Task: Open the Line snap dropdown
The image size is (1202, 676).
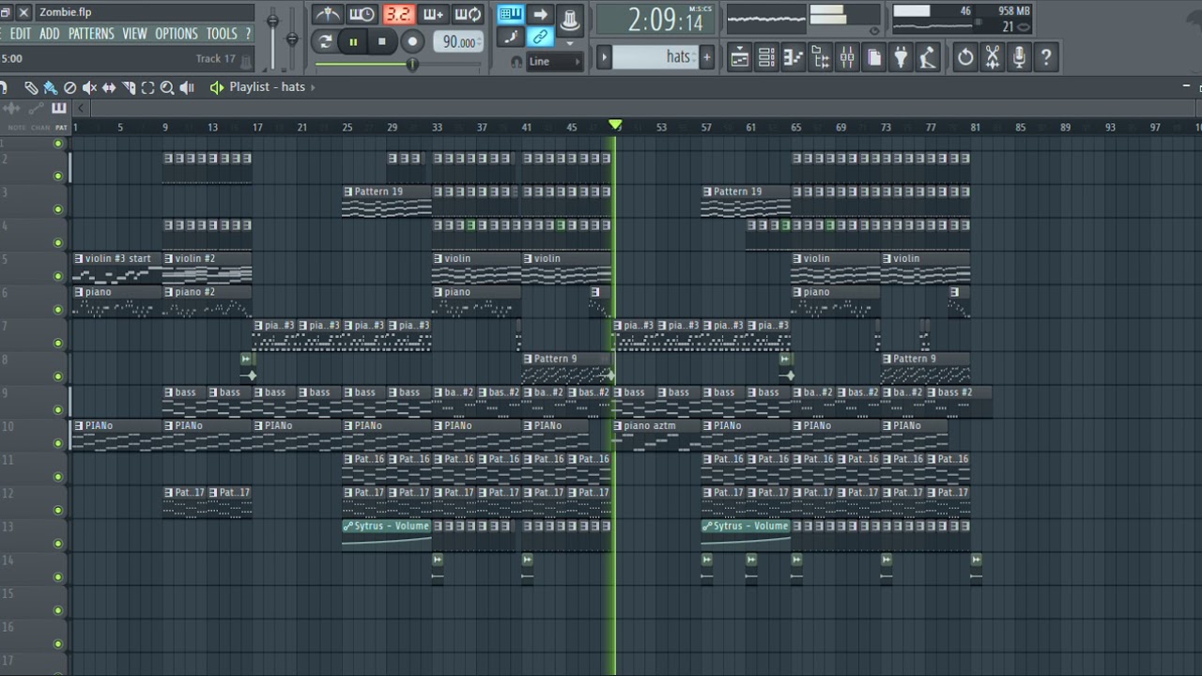Action: point(554,61)
